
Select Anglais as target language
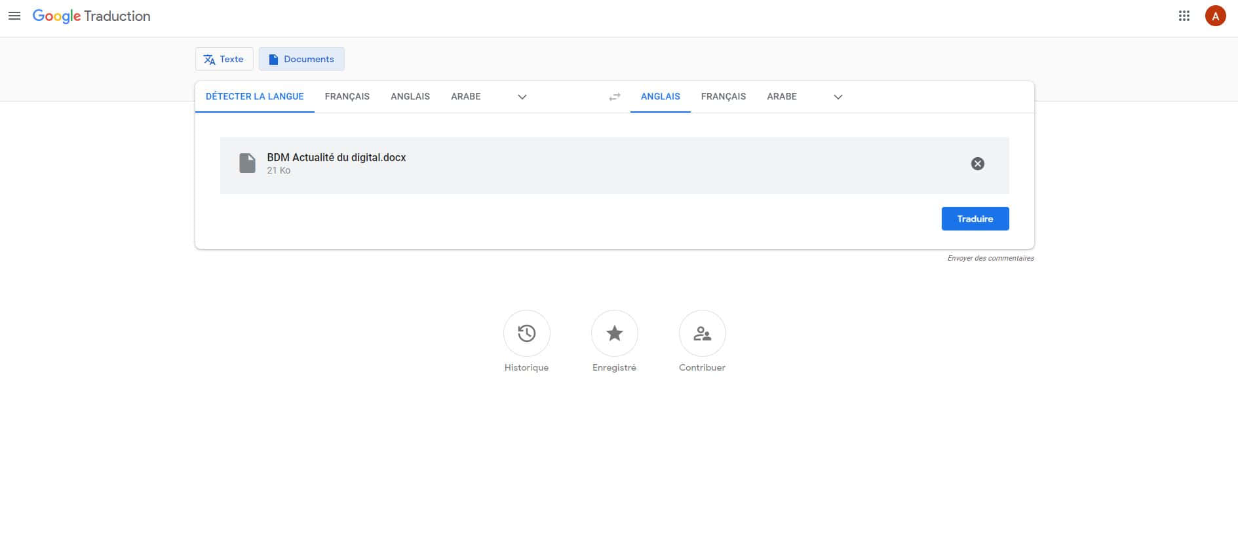click(661, 96)
